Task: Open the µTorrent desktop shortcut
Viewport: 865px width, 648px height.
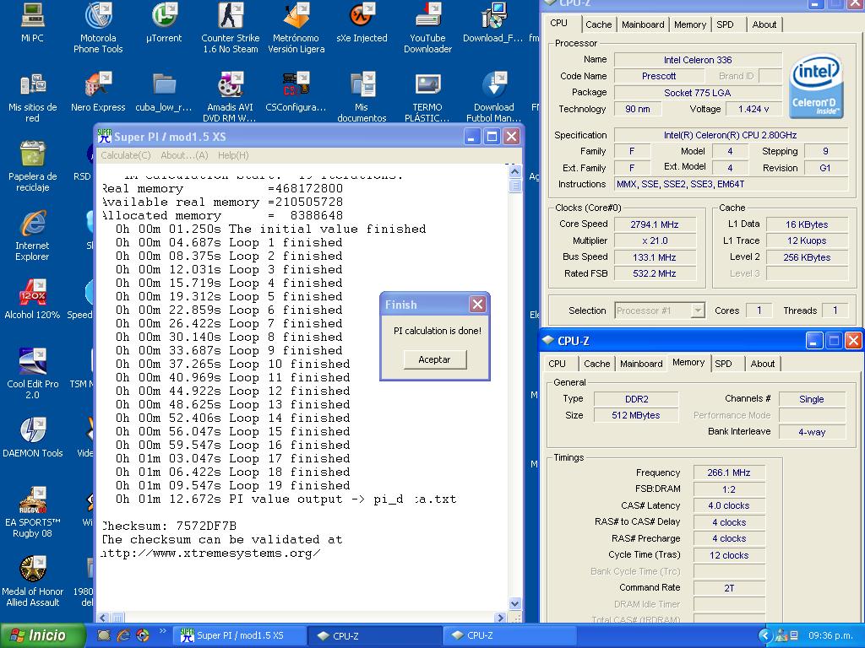Action: [164, 22]
